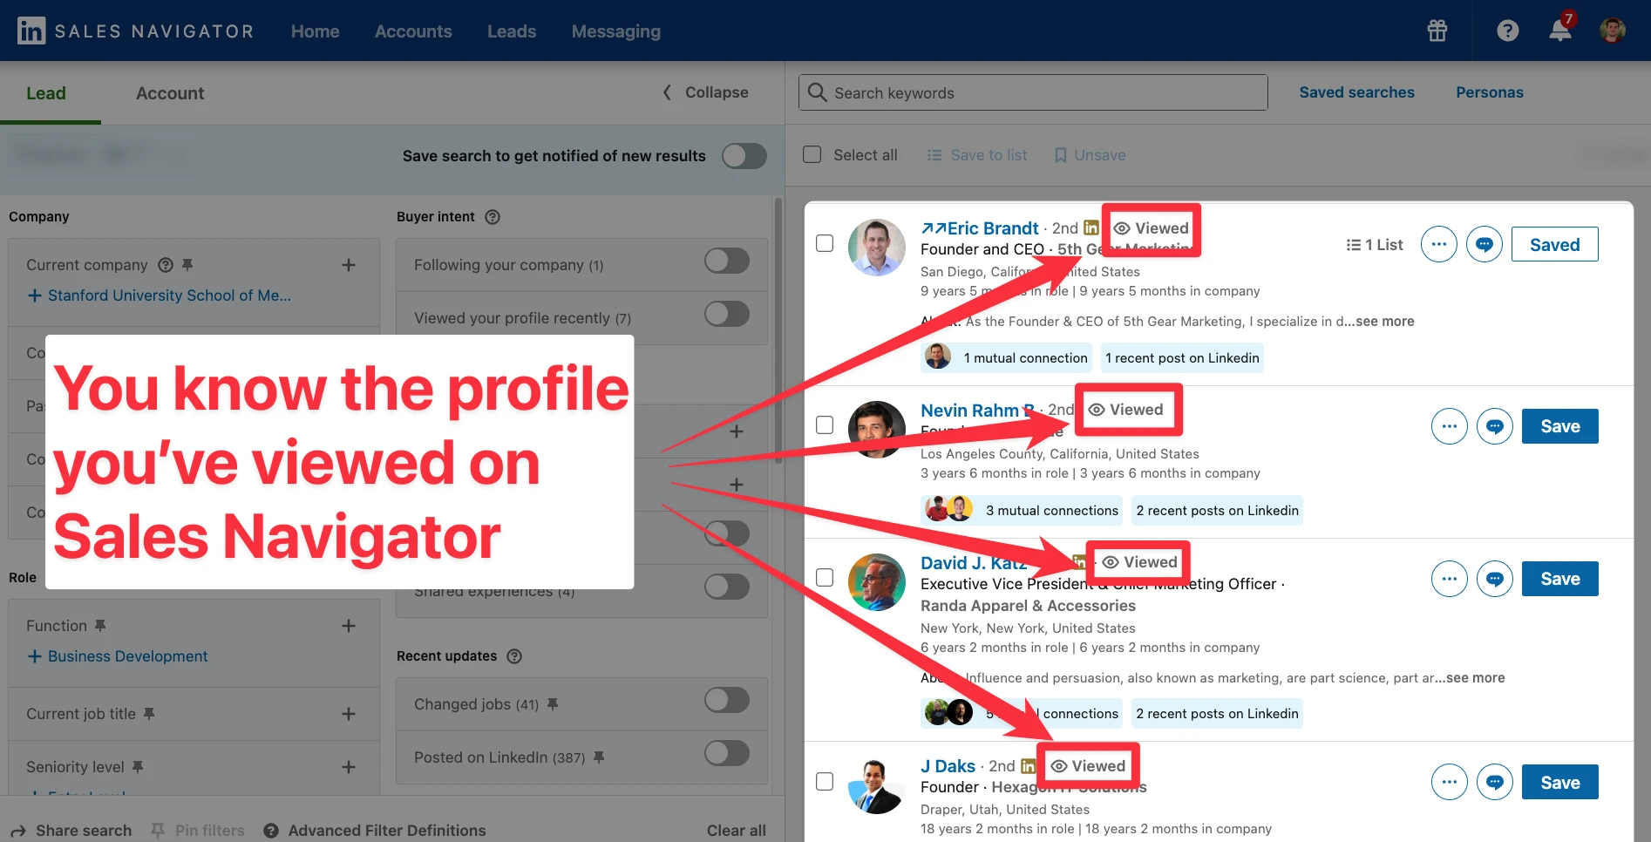Add Stanford University School of Medicine suggestion
The image size is (1651, 842).
160,295
